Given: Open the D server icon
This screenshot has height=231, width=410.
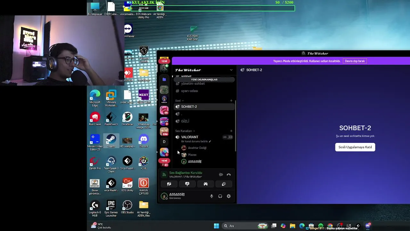Looking at the screenshot, I should point(164,141).
